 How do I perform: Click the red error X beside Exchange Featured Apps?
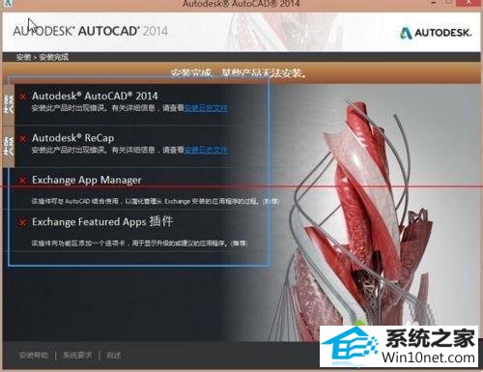coord(22,222)
